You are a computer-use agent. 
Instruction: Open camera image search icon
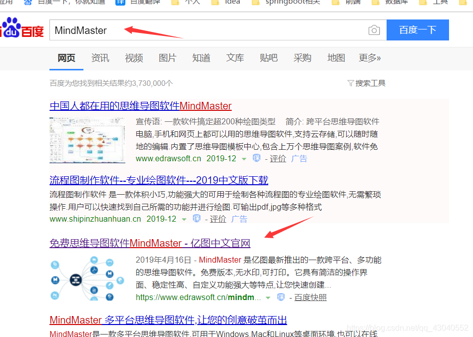click(x=374, y=30)
